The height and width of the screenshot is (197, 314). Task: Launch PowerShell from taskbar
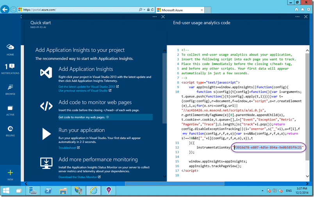pos(48,191)
